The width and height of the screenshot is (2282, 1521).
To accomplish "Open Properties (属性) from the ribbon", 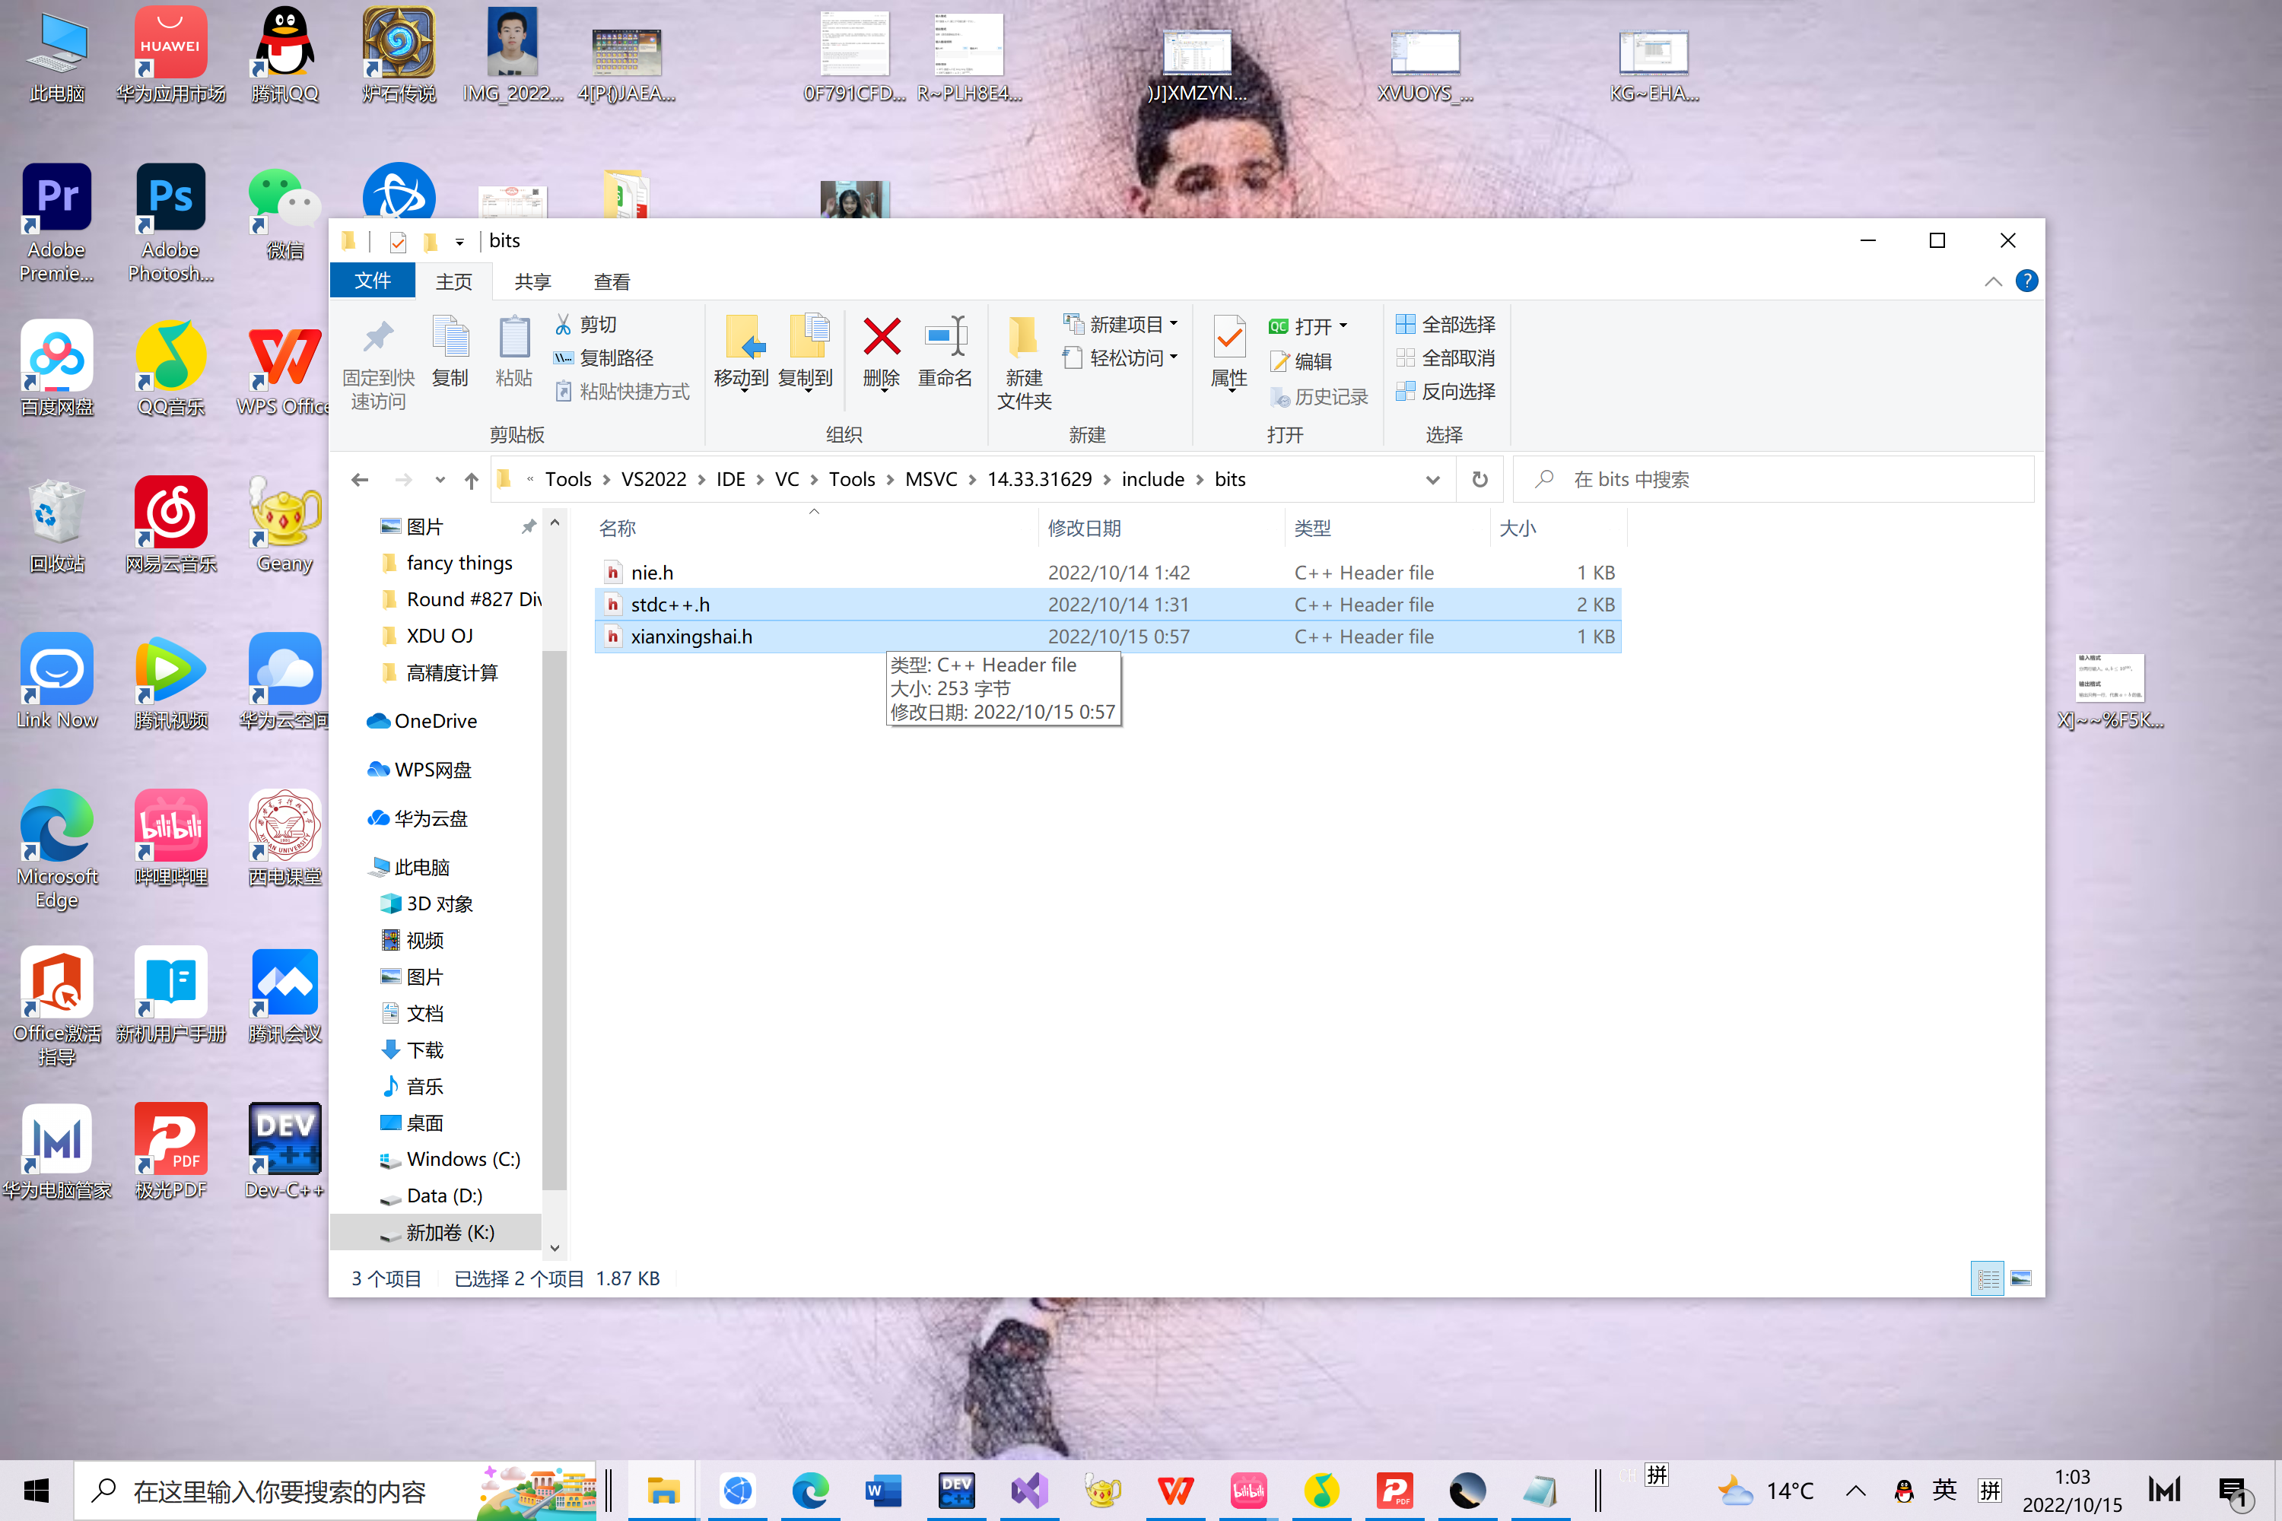I will click(1228, 338).
